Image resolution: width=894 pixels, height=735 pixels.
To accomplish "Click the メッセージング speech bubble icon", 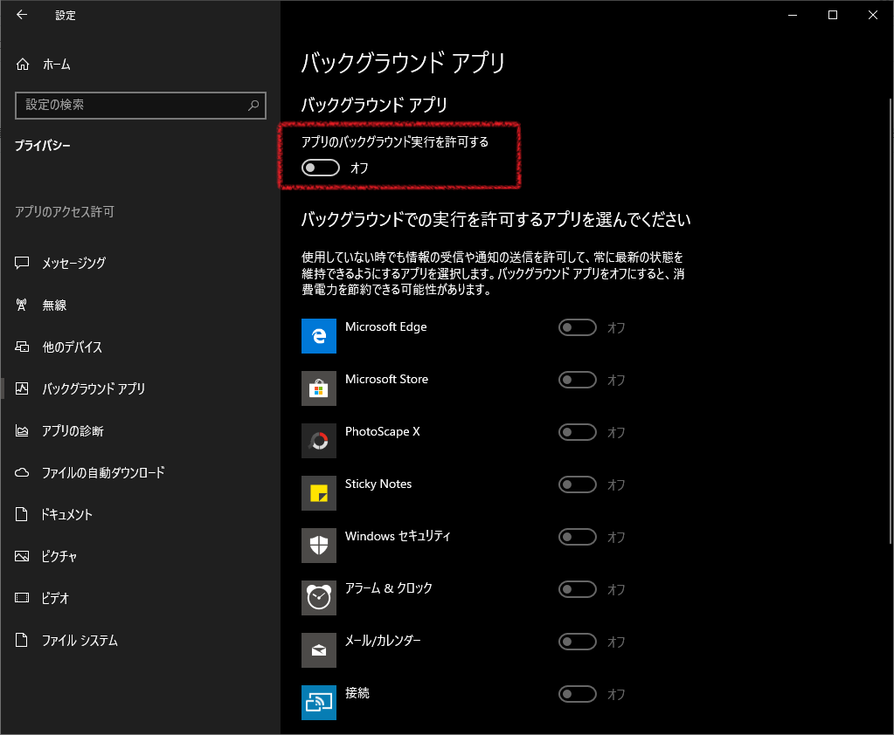I will (22, 263).
